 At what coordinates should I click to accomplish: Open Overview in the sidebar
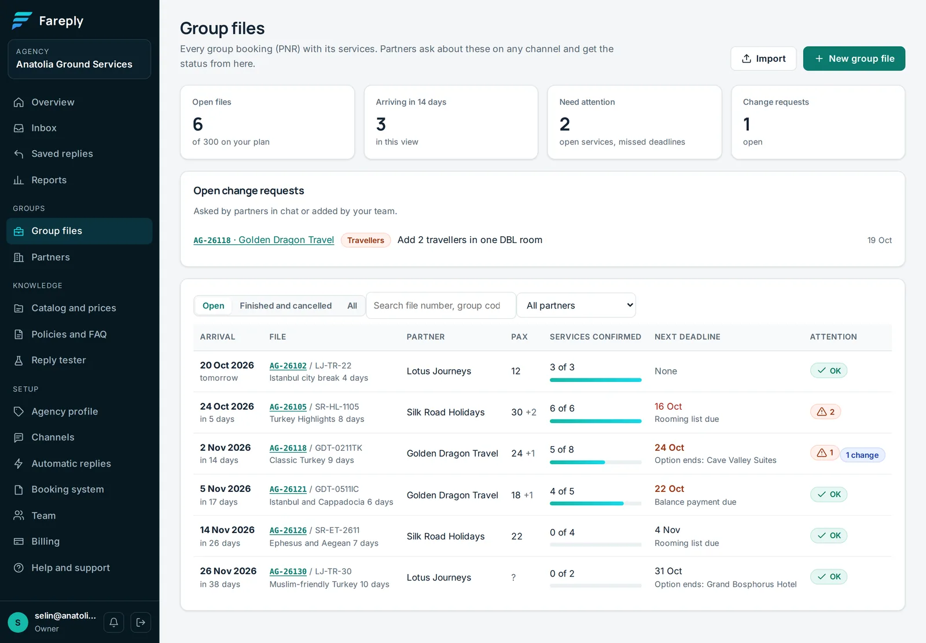pos(79,102)
